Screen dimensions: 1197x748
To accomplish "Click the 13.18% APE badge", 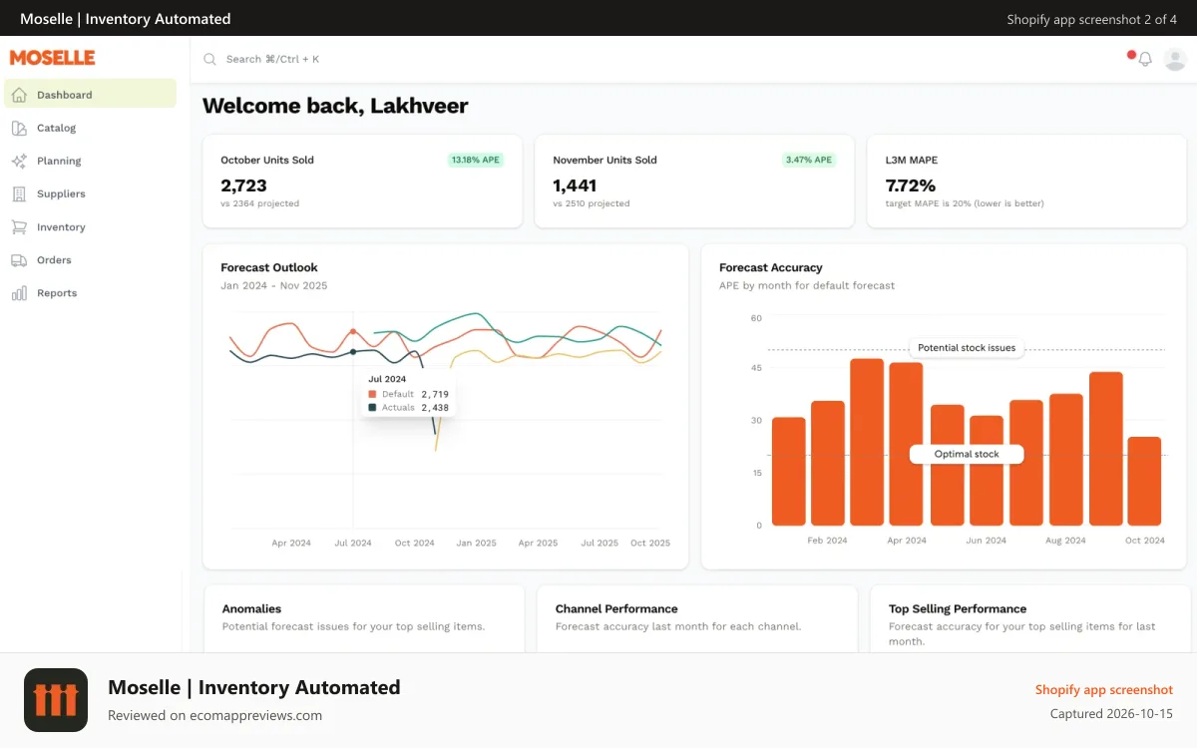I will coord(476,160).
